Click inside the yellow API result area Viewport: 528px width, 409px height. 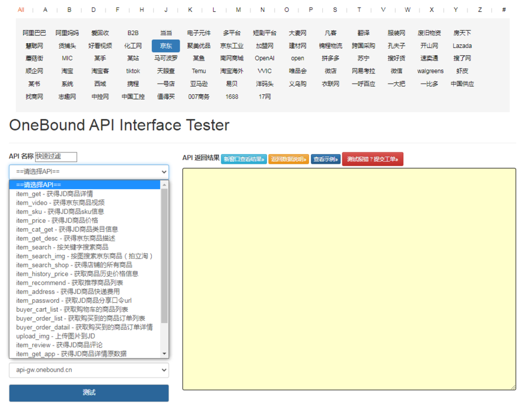pyautogui.click(x=349, y=279)
